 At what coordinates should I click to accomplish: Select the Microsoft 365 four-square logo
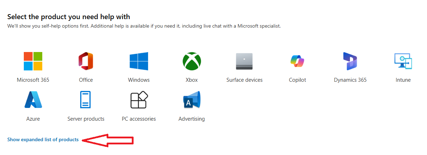33,61
